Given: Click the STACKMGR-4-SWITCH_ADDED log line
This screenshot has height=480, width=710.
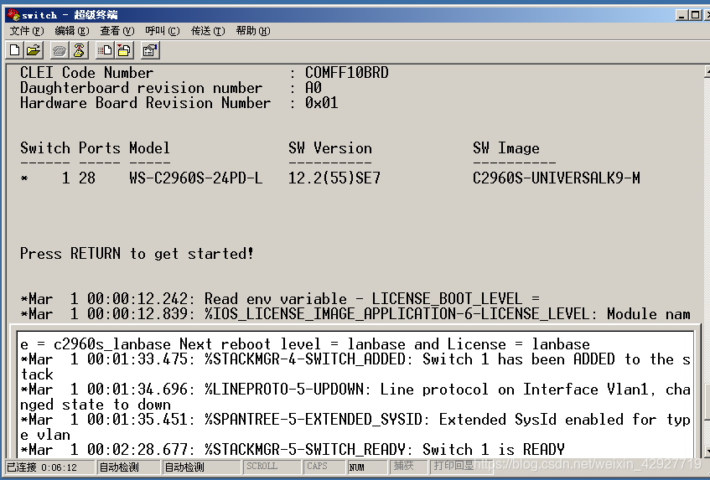Looking at the screenshot, I should [355, 359].
